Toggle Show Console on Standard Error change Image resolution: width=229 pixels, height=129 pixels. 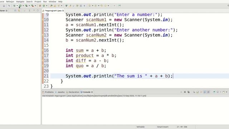(x=208, y=92)
